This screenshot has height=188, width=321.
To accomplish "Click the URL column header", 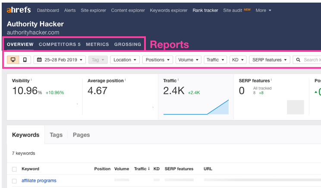I will pos(208,169).
